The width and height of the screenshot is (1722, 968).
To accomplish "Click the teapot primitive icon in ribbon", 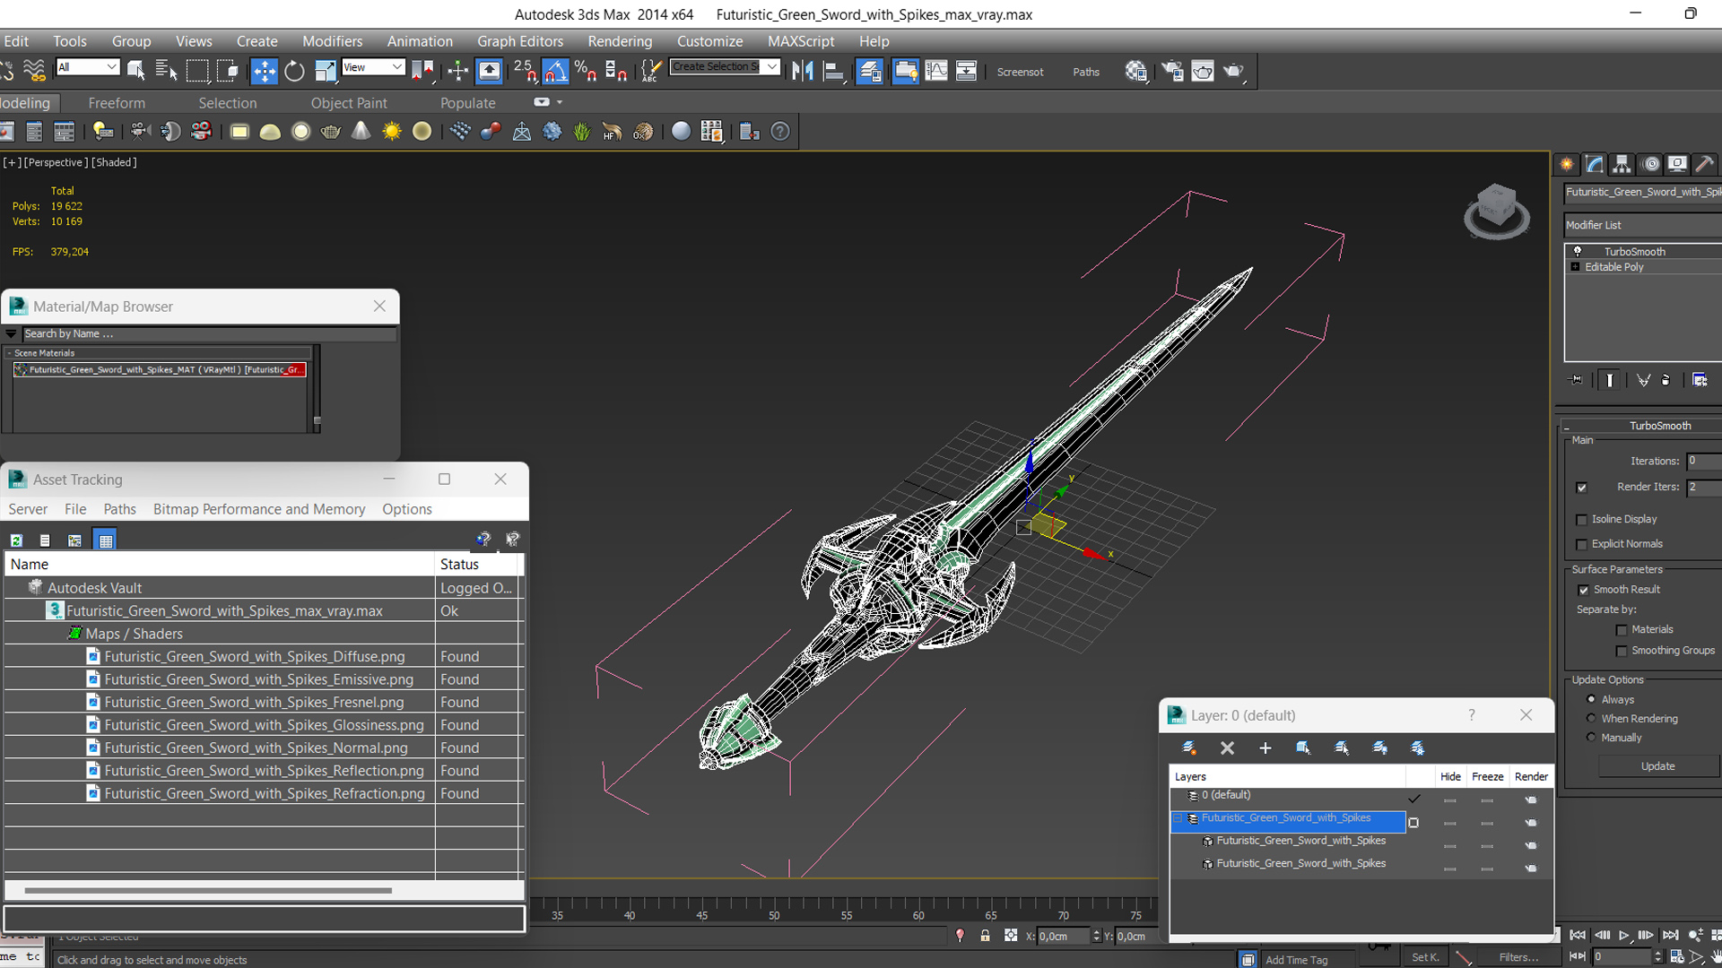I will 331,132.
